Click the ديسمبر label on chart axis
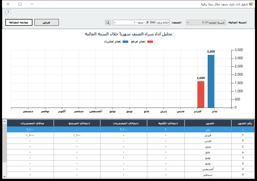This screenshot has width=257, height=181. (28, 111)
